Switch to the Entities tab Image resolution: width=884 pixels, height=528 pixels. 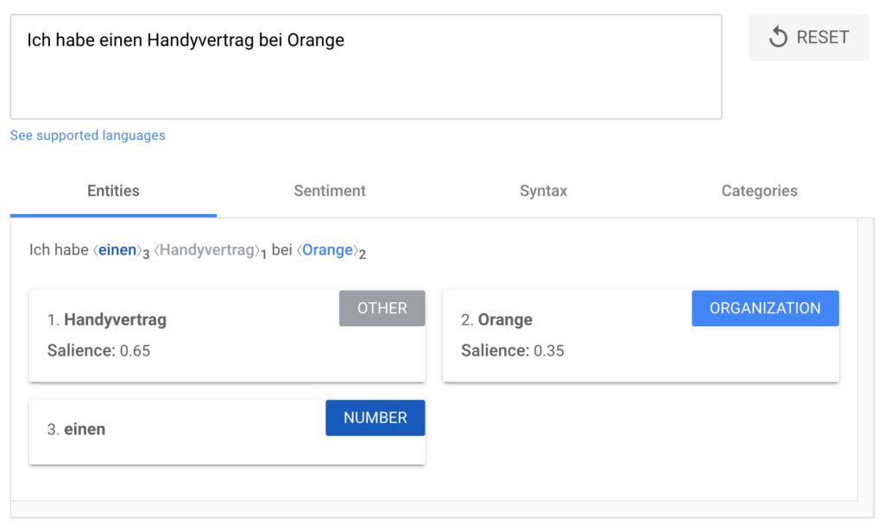click(113, 191)
